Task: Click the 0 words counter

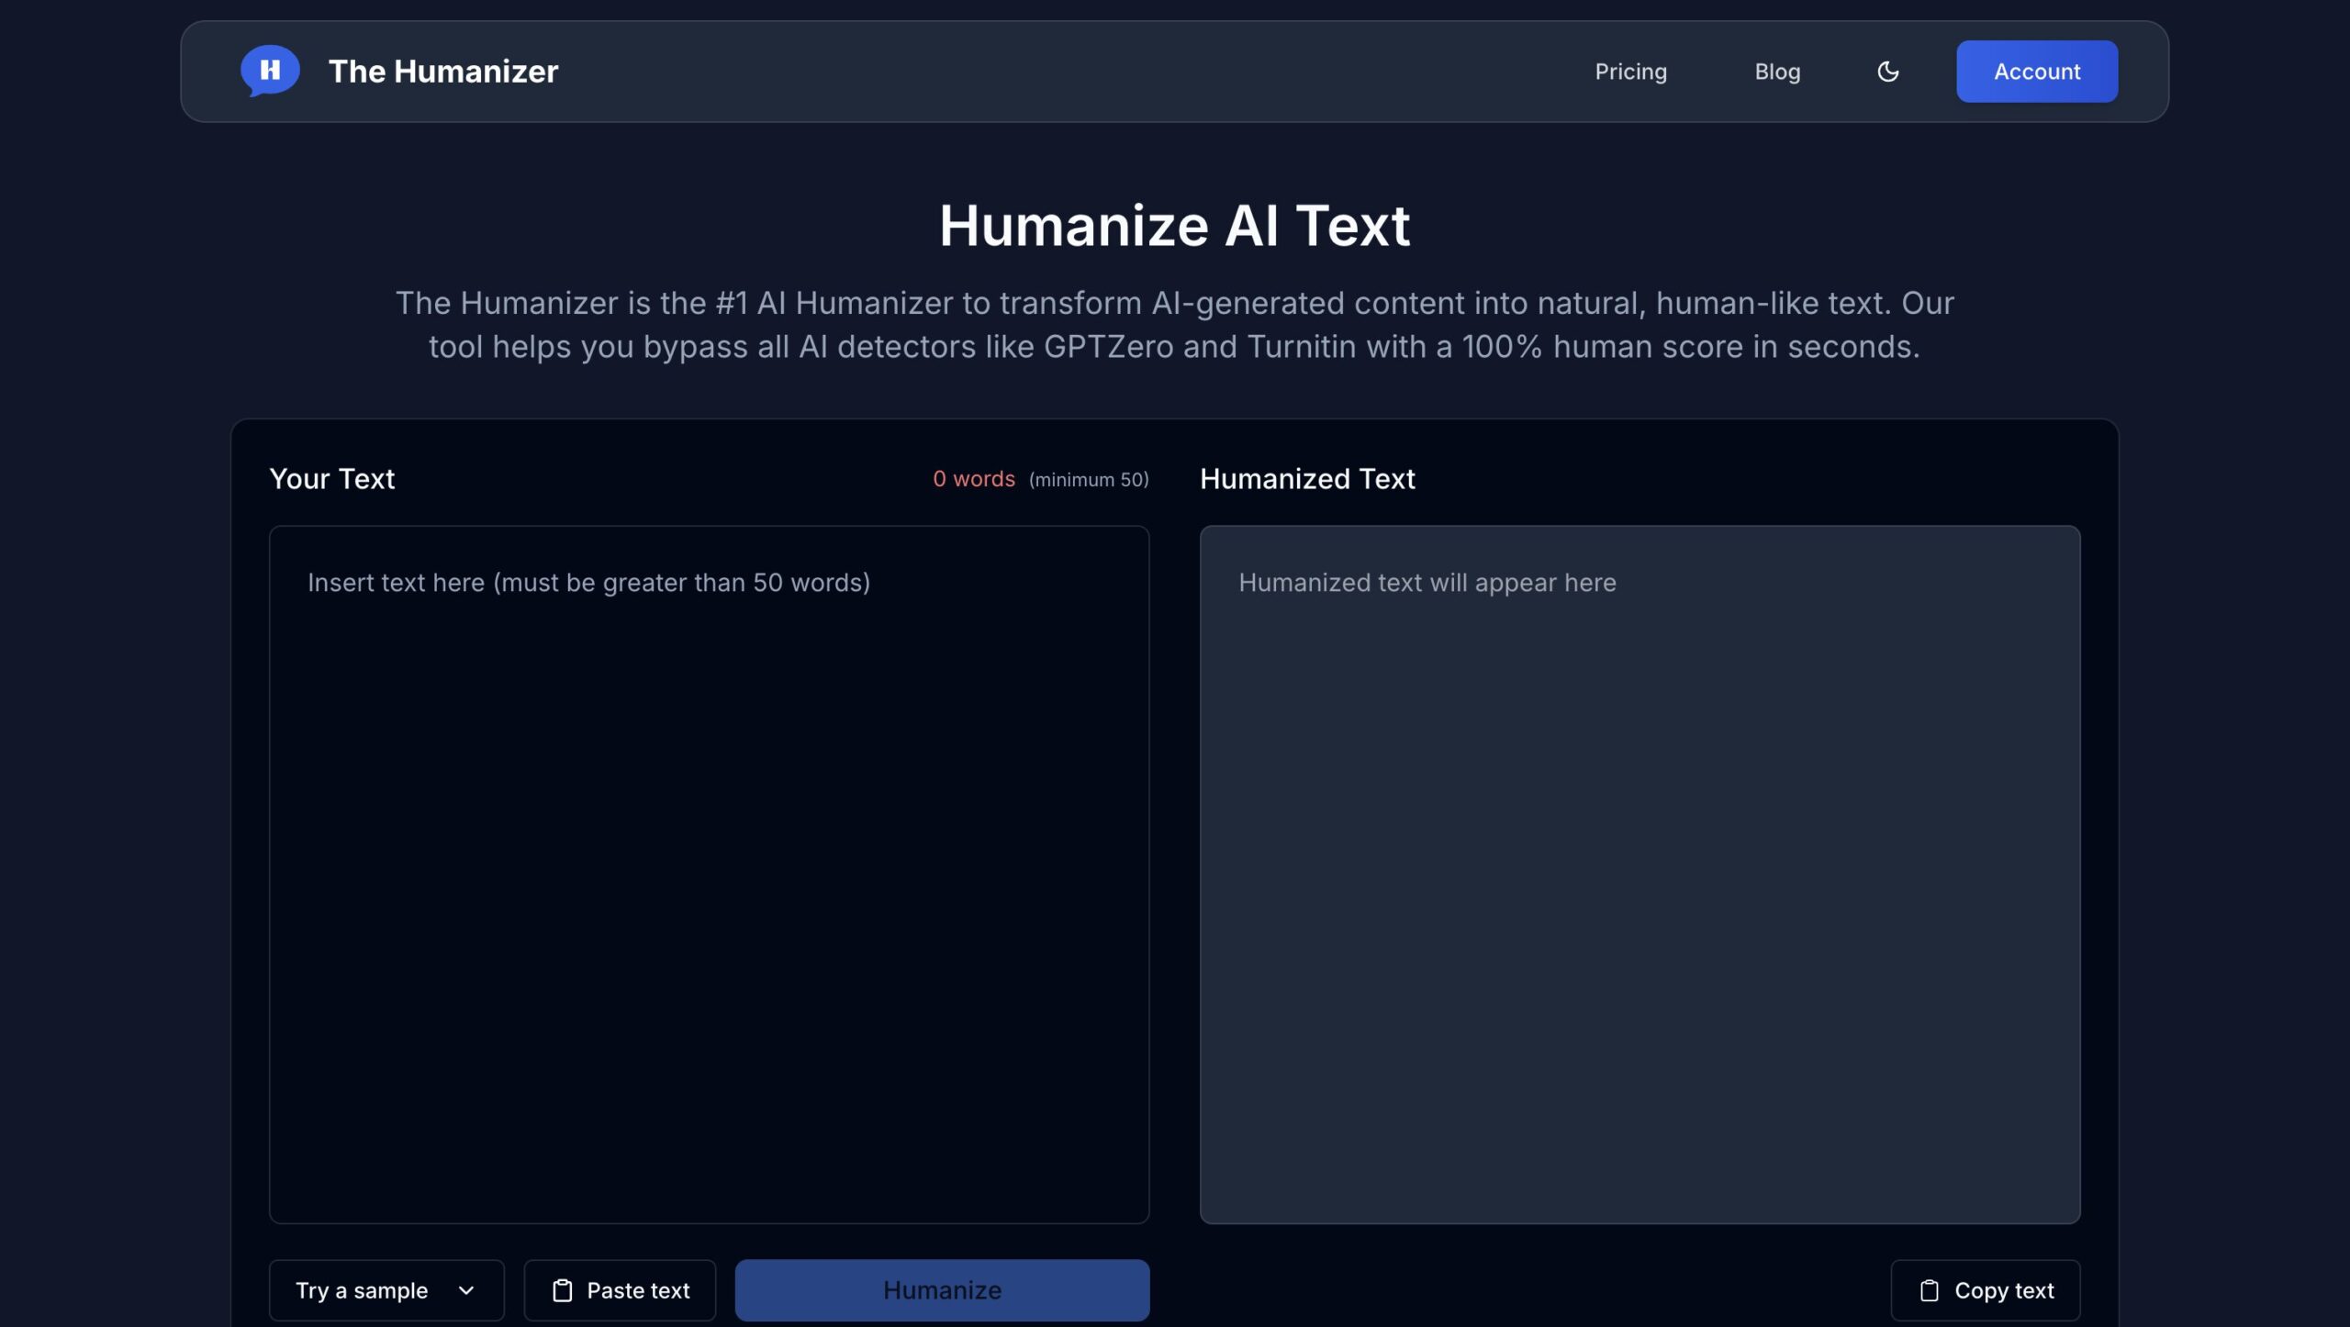Action: (x=973, y=479)
